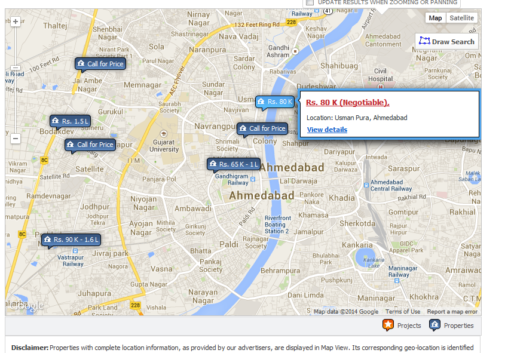
Task: Zoom in the map with plus button
Action: pos(16,22)
